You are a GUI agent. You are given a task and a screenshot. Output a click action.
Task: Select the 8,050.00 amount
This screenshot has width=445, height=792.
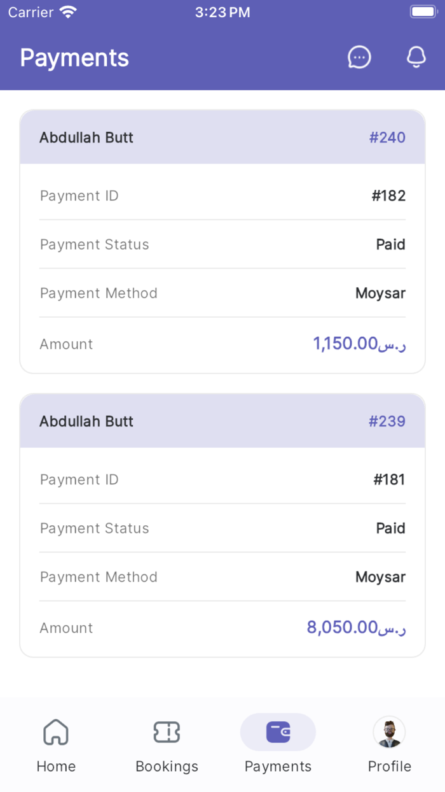point(356,628)
